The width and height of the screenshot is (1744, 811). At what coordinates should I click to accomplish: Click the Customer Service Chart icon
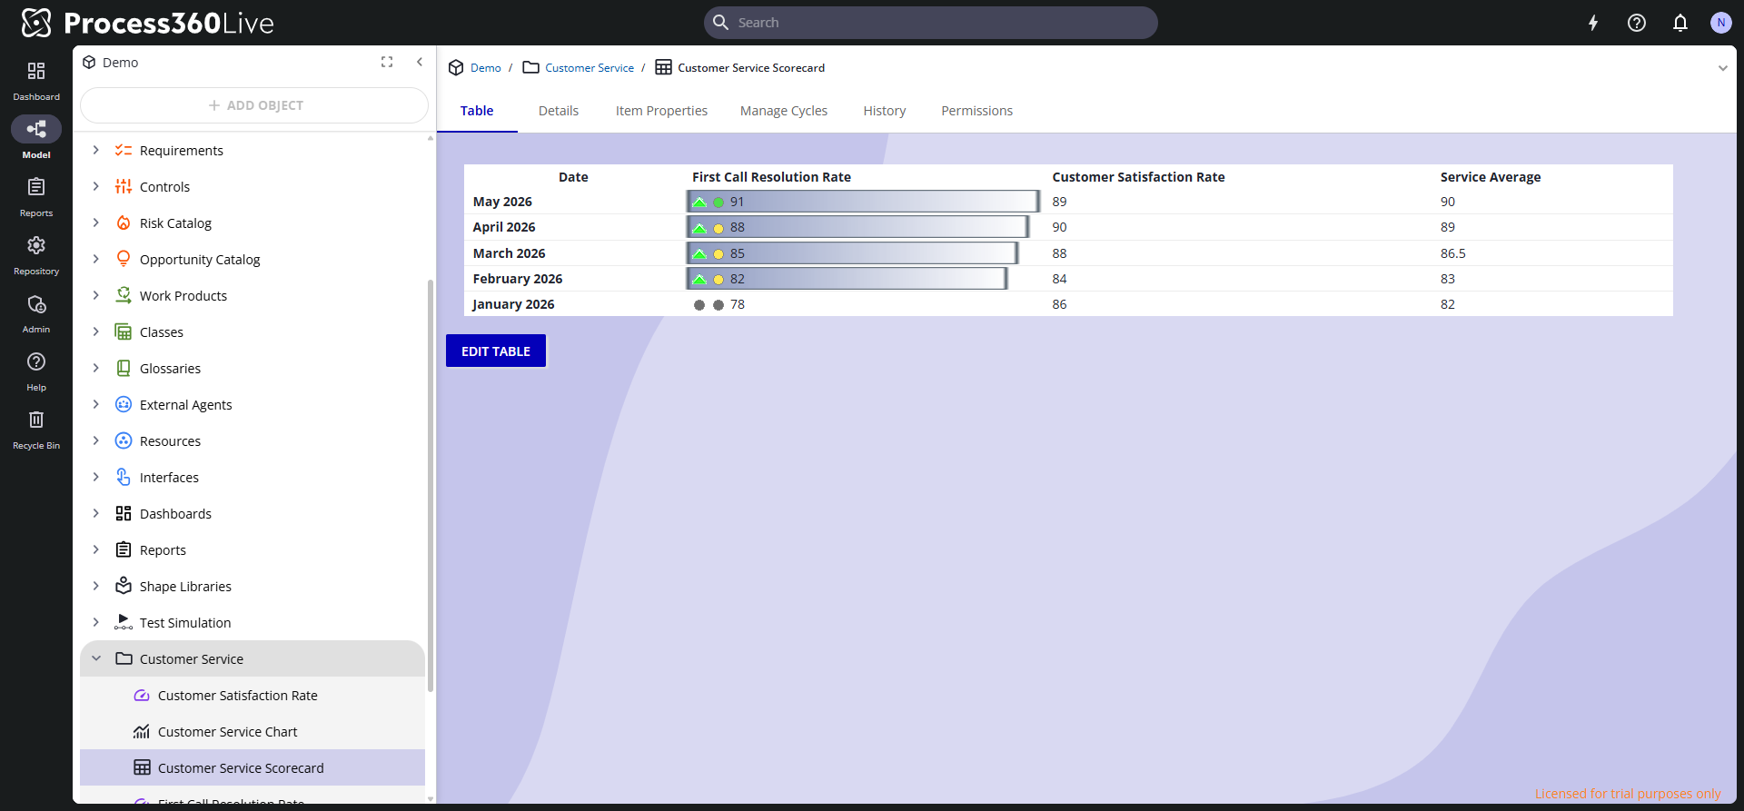142,731
